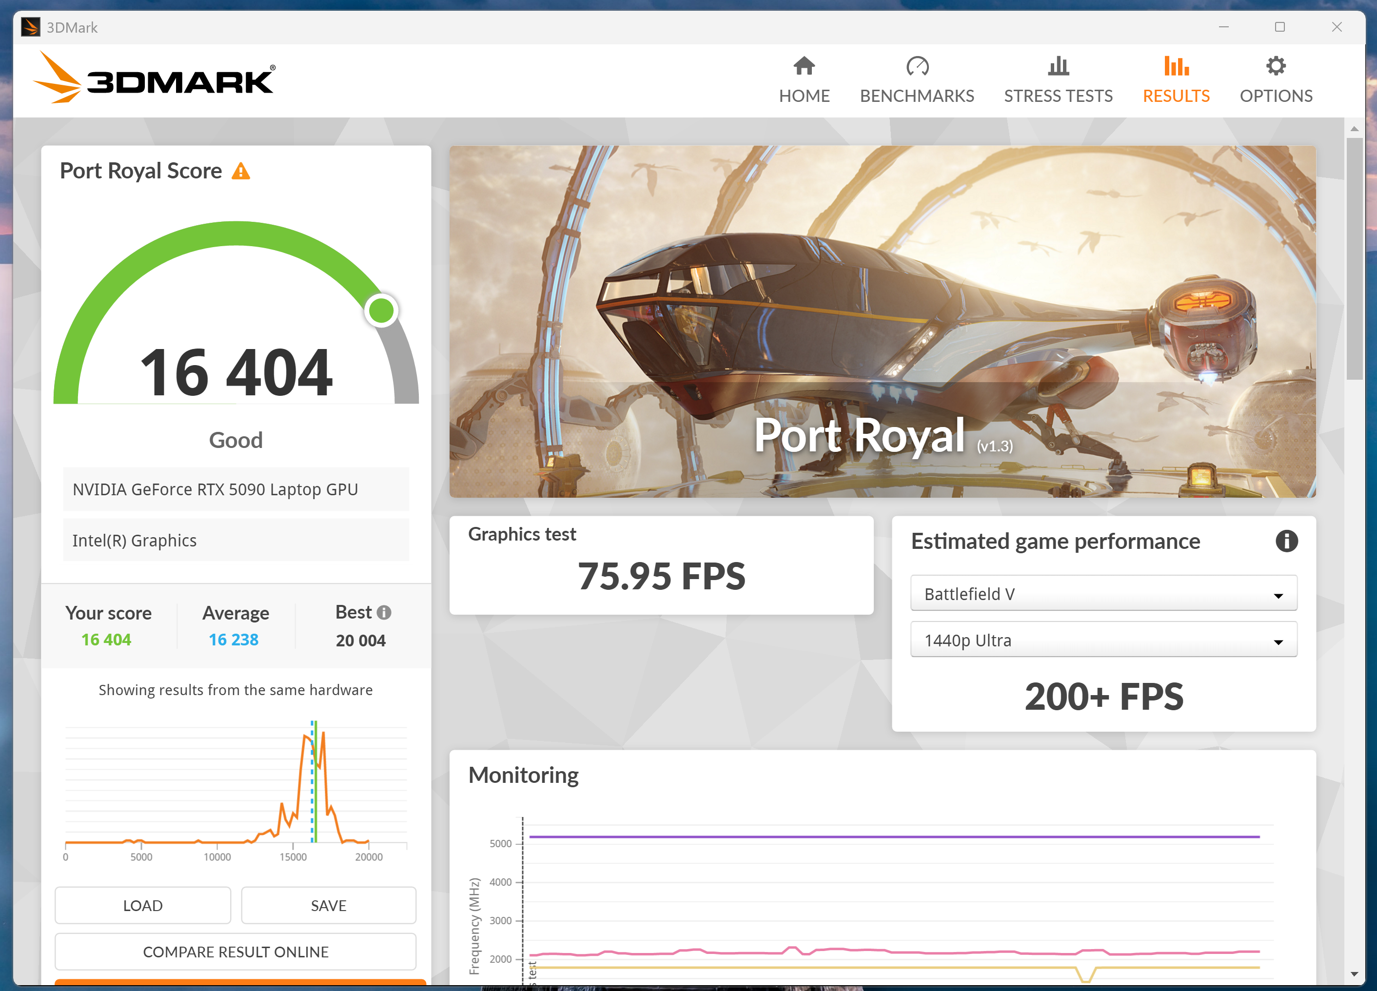This screenshot has width=1377, height=991.
Task: Click the green 16 404 Your score value
Action: click(x=106, y=640)
